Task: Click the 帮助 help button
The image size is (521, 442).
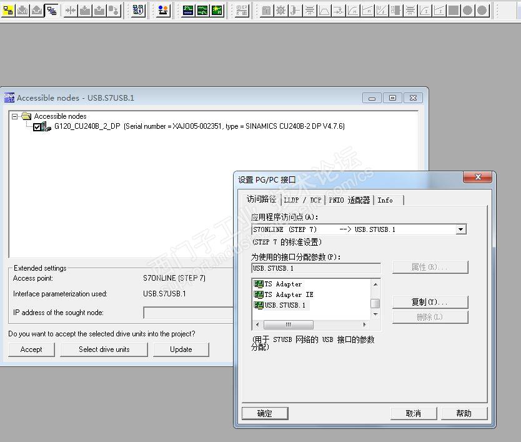Action: [x=464, y=413]
